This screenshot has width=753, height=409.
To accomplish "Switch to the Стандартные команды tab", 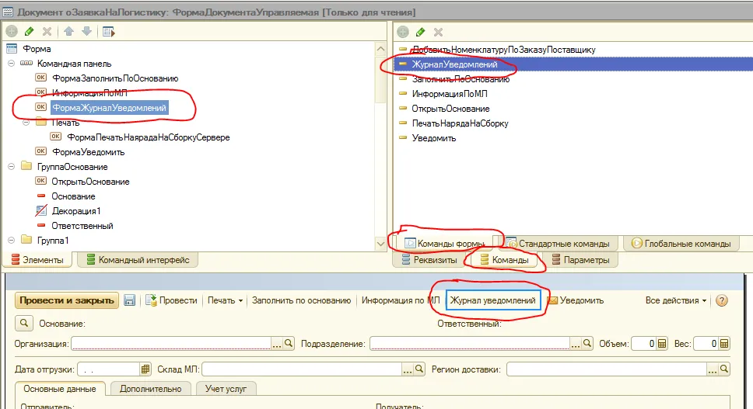I will point(558,243).
